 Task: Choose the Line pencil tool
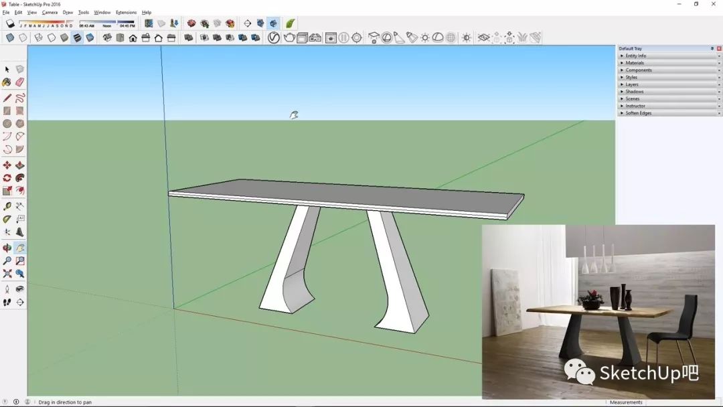(7, 98)
